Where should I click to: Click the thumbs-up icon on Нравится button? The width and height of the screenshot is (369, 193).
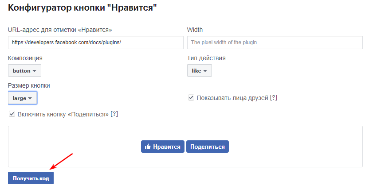[148, 147]
